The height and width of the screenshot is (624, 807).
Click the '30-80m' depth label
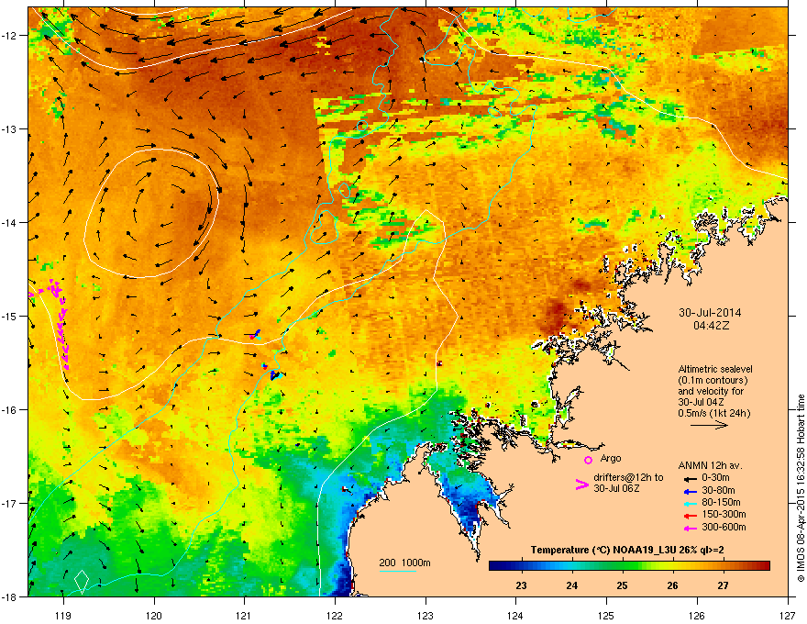point(718,491)
